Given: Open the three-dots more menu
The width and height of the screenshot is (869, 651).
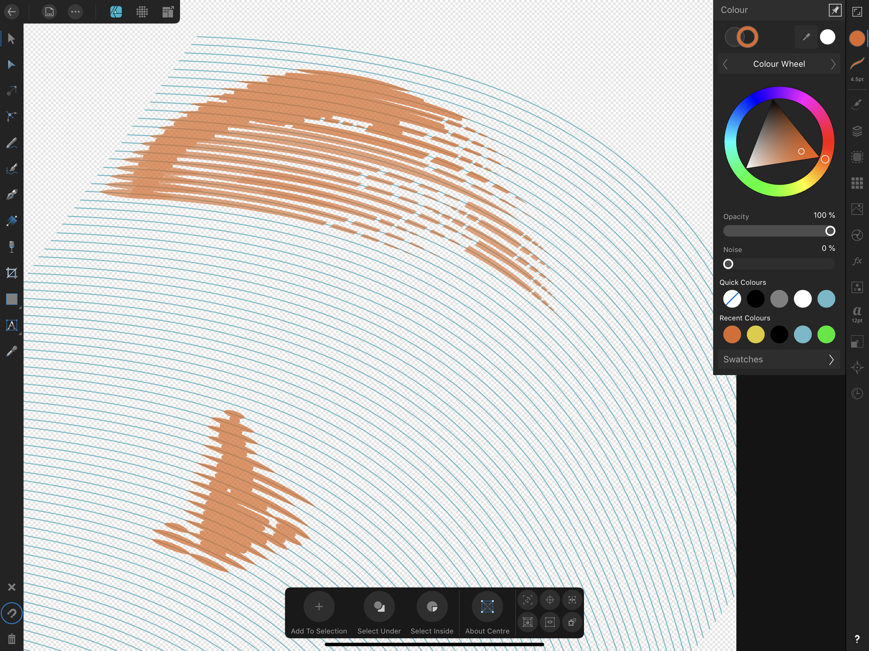Looking at the screenshot, I should click(75, 12).
